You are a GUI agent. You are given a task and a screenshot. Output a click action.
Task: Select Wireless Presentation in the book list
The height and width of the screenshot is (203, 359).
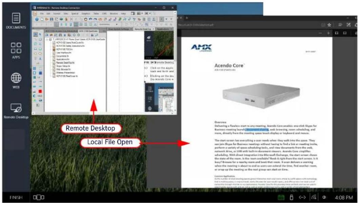[x=65, y=73]
